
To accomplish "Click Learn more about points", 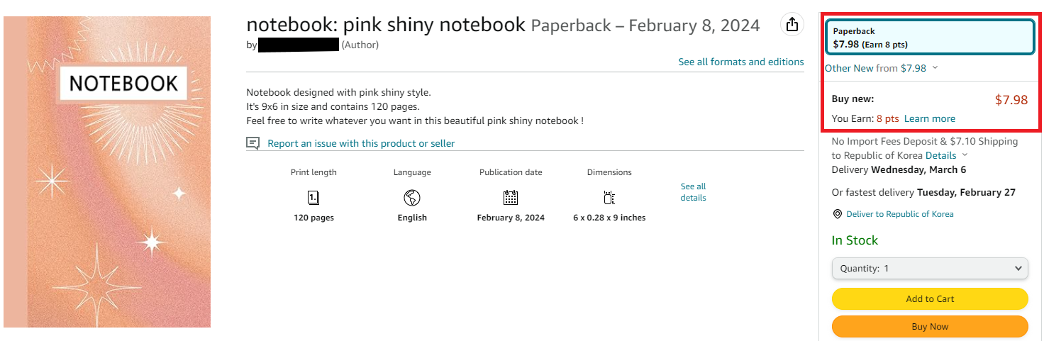I will click(x=930, y=118).
